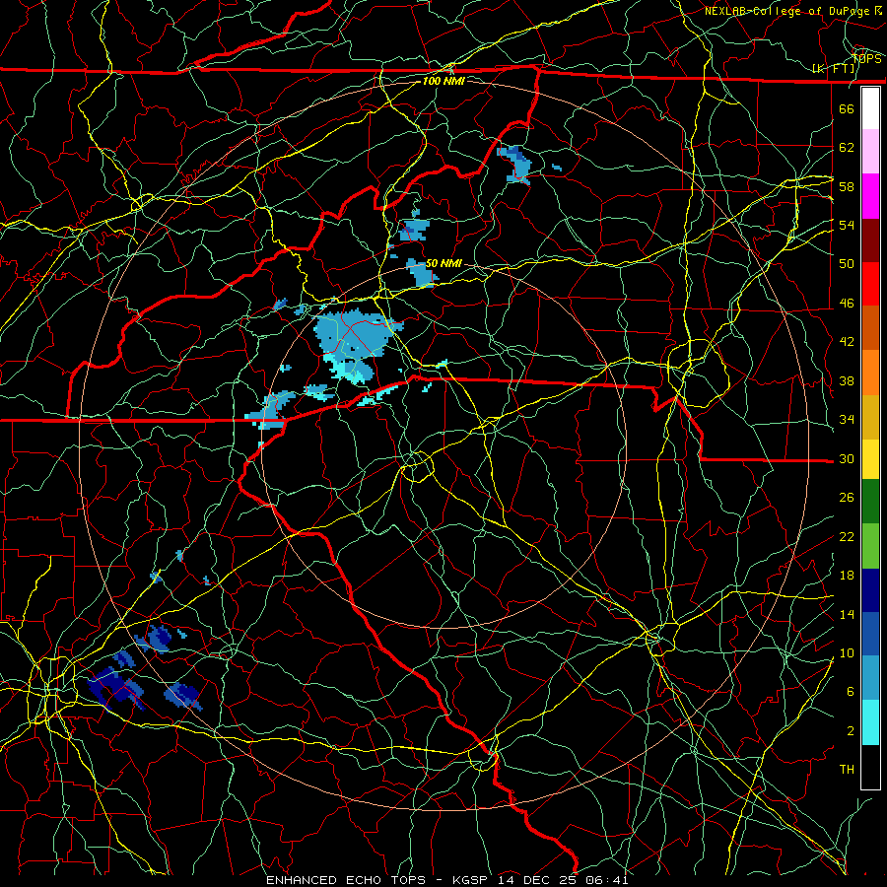Select the cyan legend swatch
The image size is (887, 887).
tap(870, 722)
